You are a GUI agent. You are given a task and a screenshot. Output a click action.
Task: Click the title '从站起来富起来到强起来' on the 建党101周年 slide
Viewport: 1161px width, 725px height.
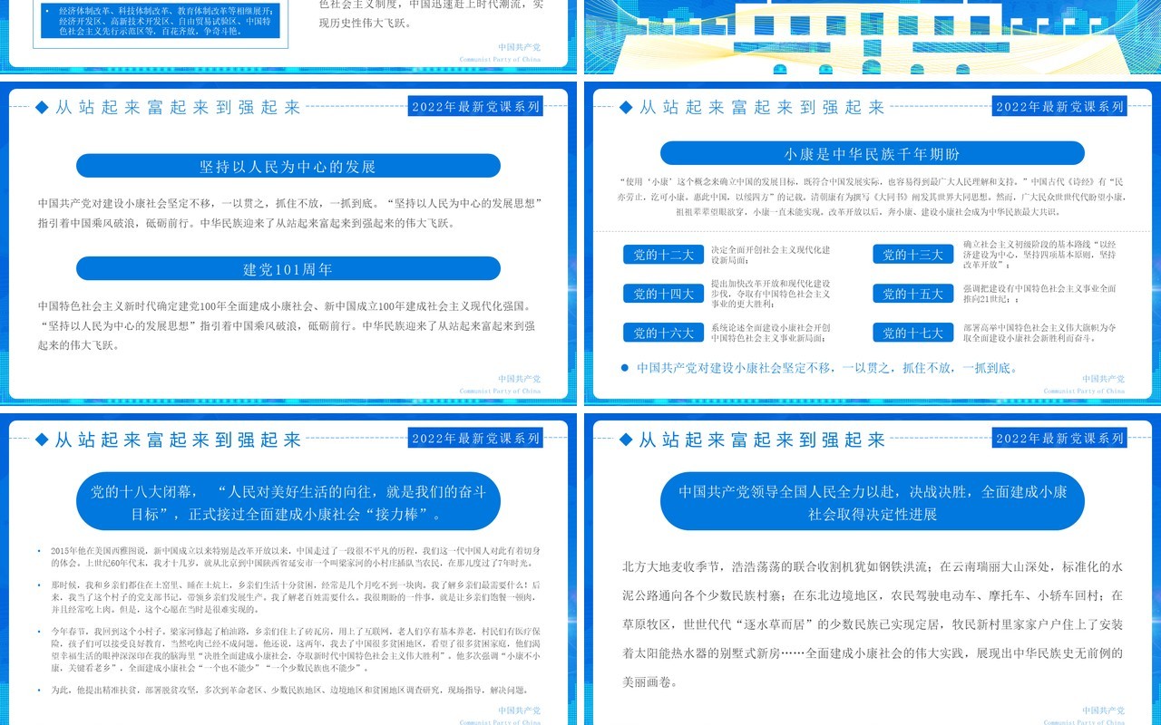point(178,107)
